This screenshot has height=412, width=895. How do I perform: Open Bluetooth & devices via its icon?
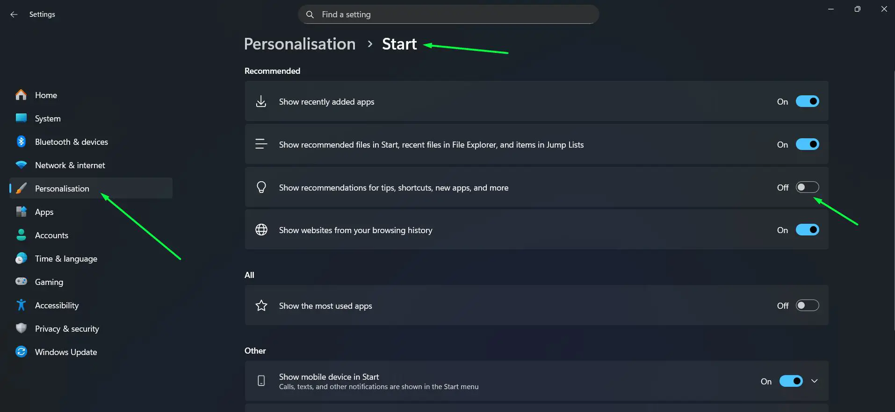click(x=21, y=142)
